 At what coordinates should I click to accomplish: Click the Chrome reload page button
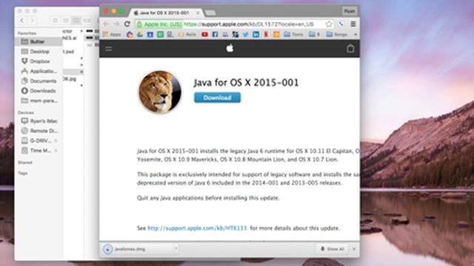[127, 24]
